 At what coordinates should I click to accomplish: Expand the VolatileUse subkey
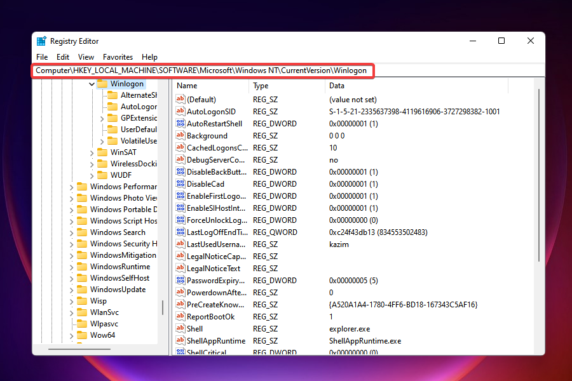pos(102,142)
